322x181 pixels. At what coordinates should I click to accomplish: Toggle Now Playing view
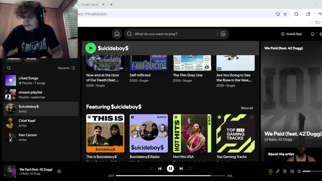click(270, 171)
